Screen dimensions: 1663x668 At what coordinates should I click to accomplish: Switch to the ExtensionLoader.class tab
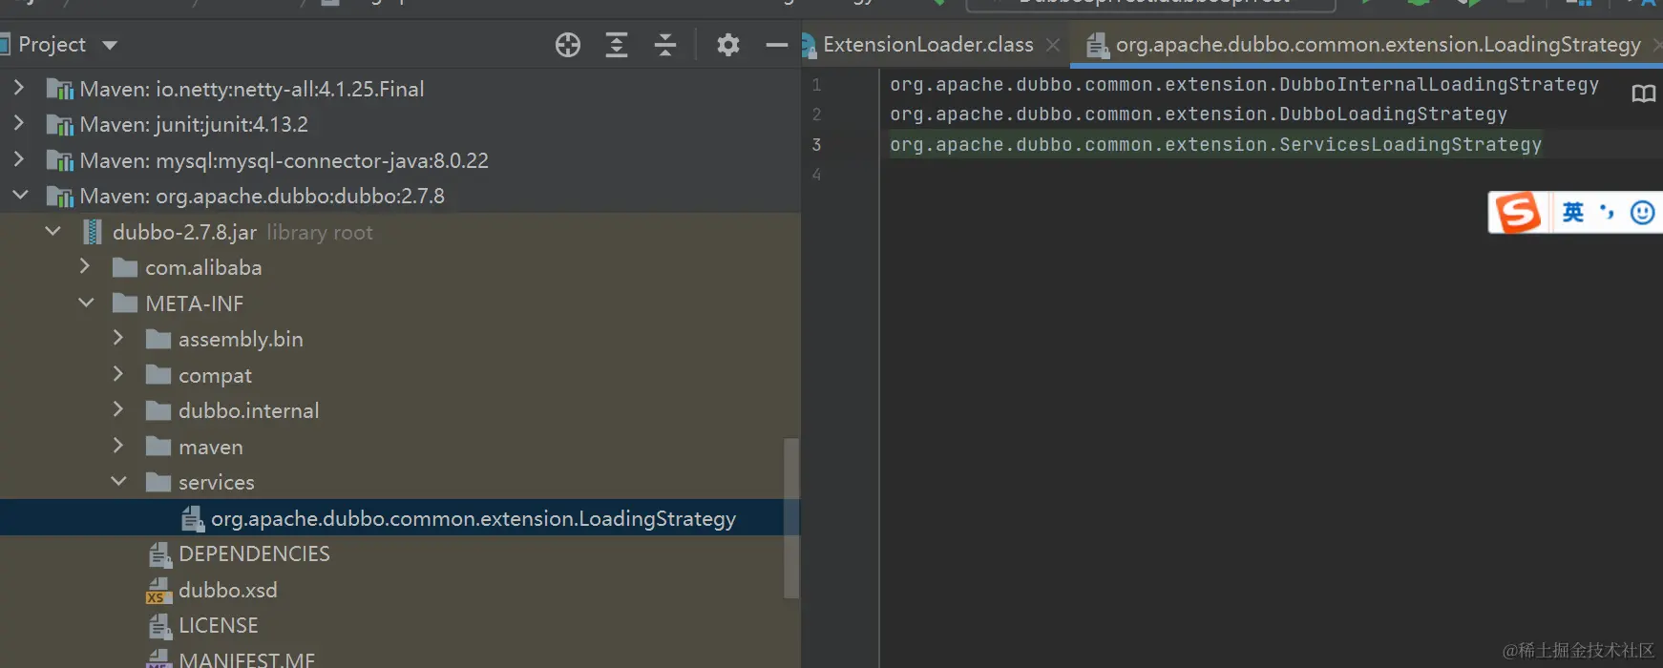point(928,45)
